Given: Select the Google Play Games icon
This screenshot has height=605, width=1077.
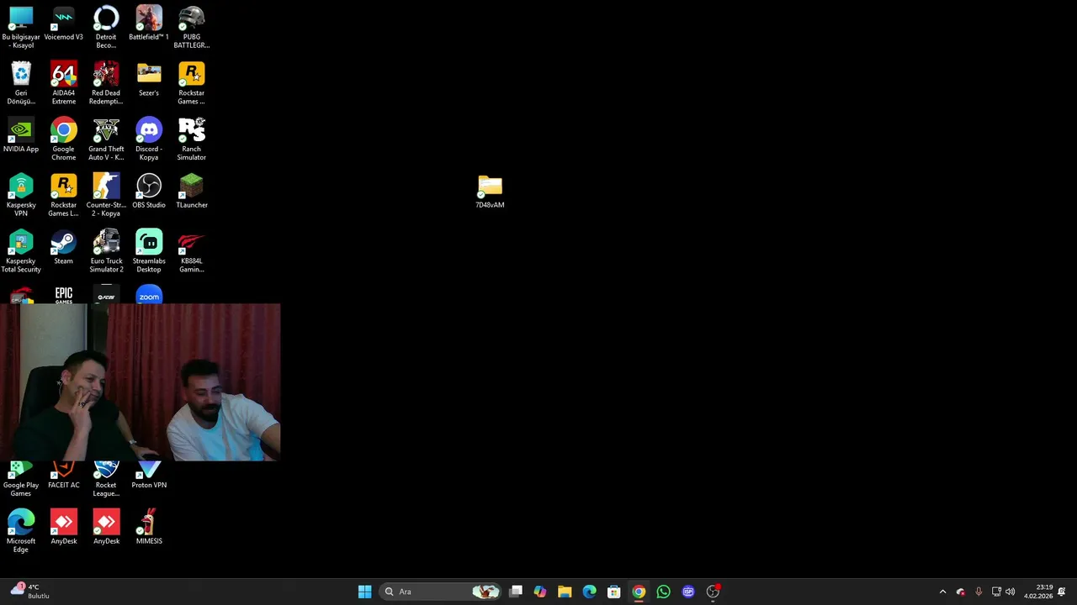Looking at the screenshot, I should (21, 479).
